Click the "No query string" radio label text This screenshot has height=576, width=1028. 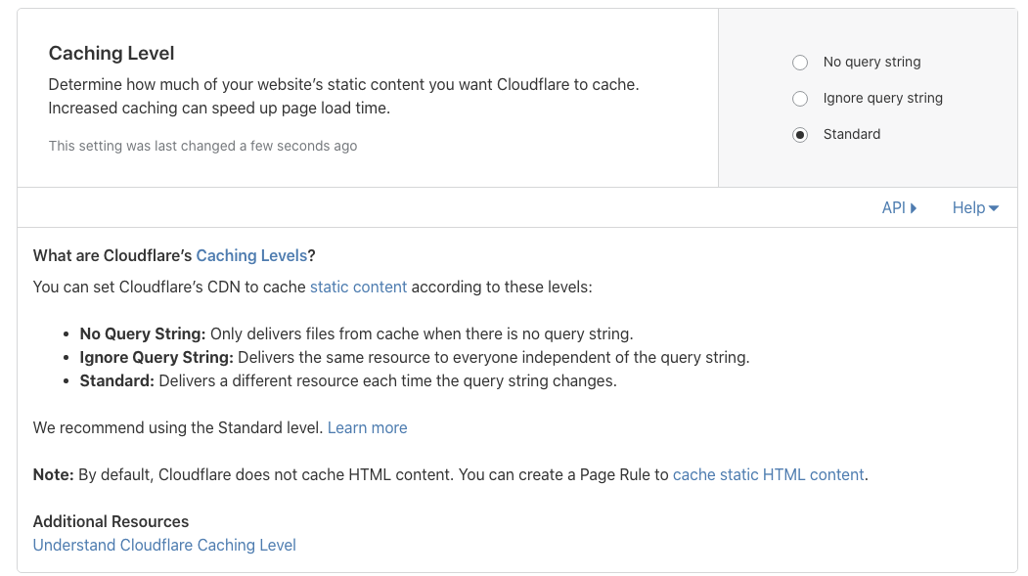(x=872, y=63)
